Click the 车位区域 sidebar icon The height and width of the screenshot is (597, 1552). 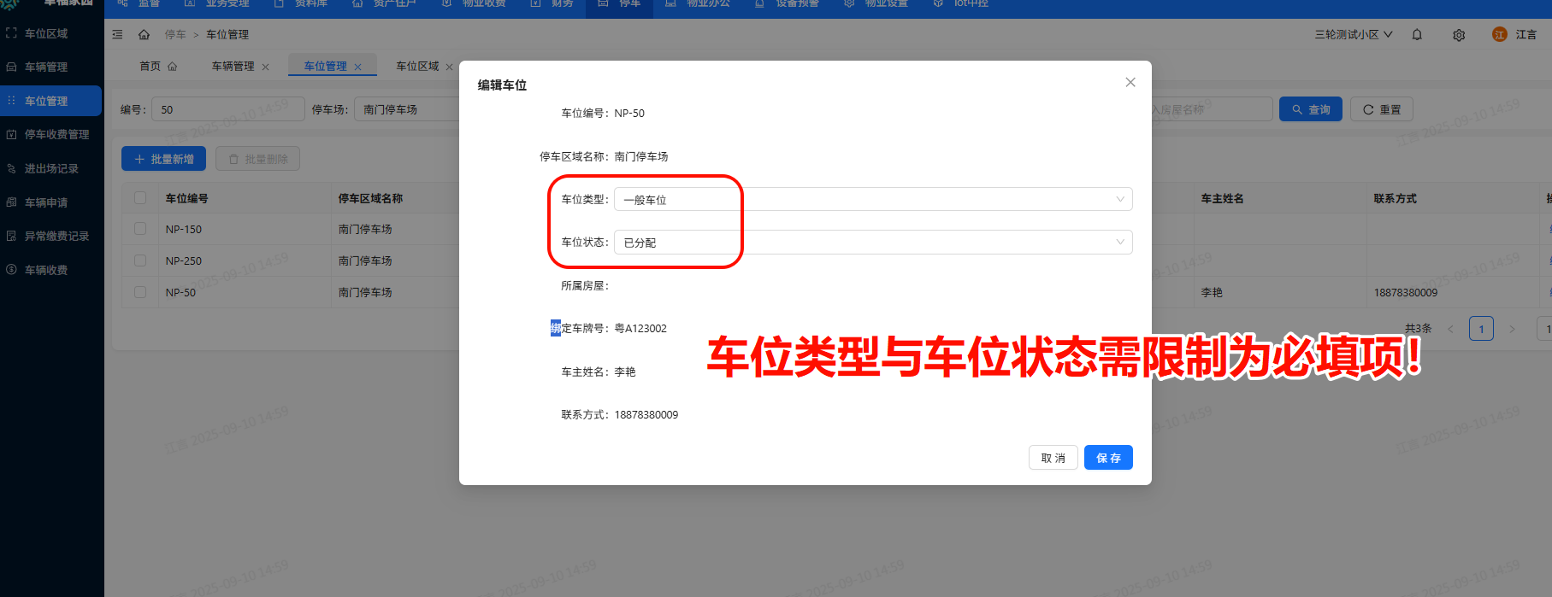[11, 33]
